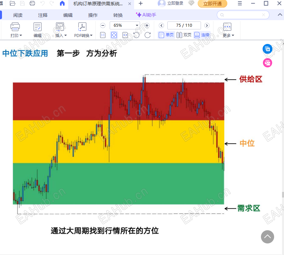
Task: Go to the next page
Action: [207, 25]
